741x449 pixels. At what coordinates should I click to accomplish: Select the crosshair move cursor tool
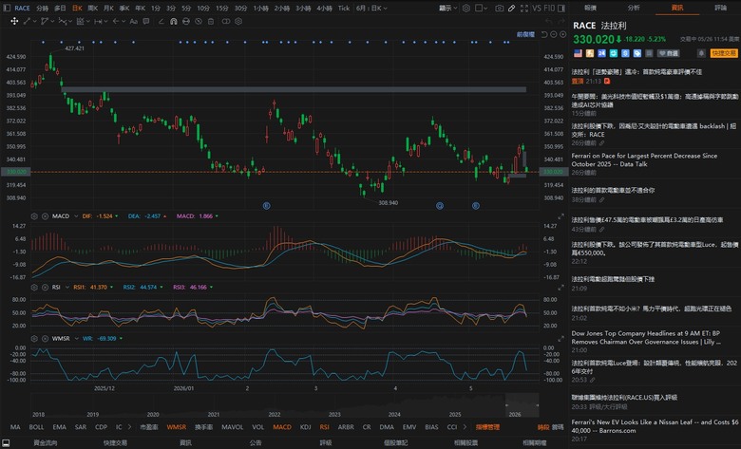14,21
